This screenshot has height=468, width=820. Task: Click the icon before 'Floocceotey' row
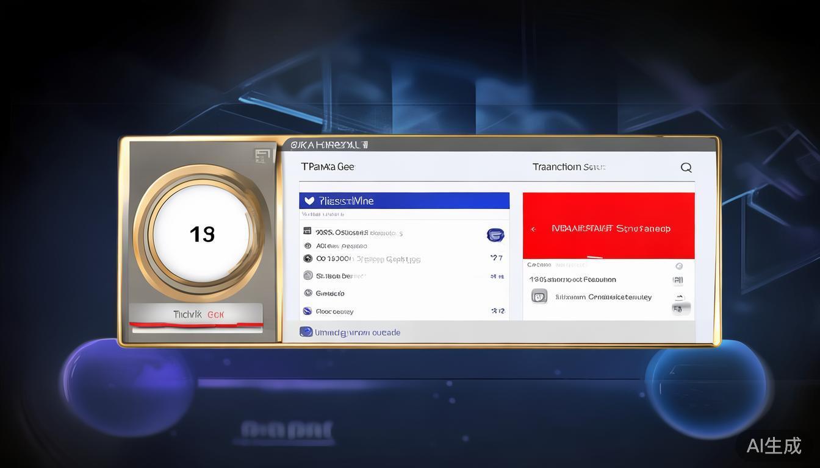307,311
